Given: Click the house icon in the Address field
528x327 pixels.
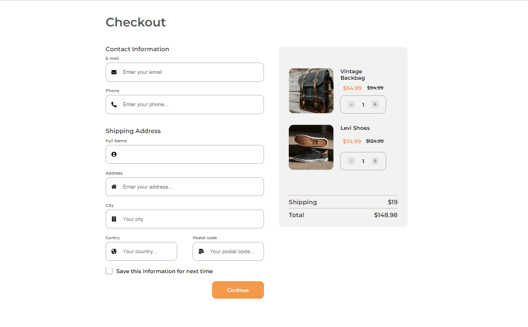Looking at the screenshot, I should pos(114,187).
